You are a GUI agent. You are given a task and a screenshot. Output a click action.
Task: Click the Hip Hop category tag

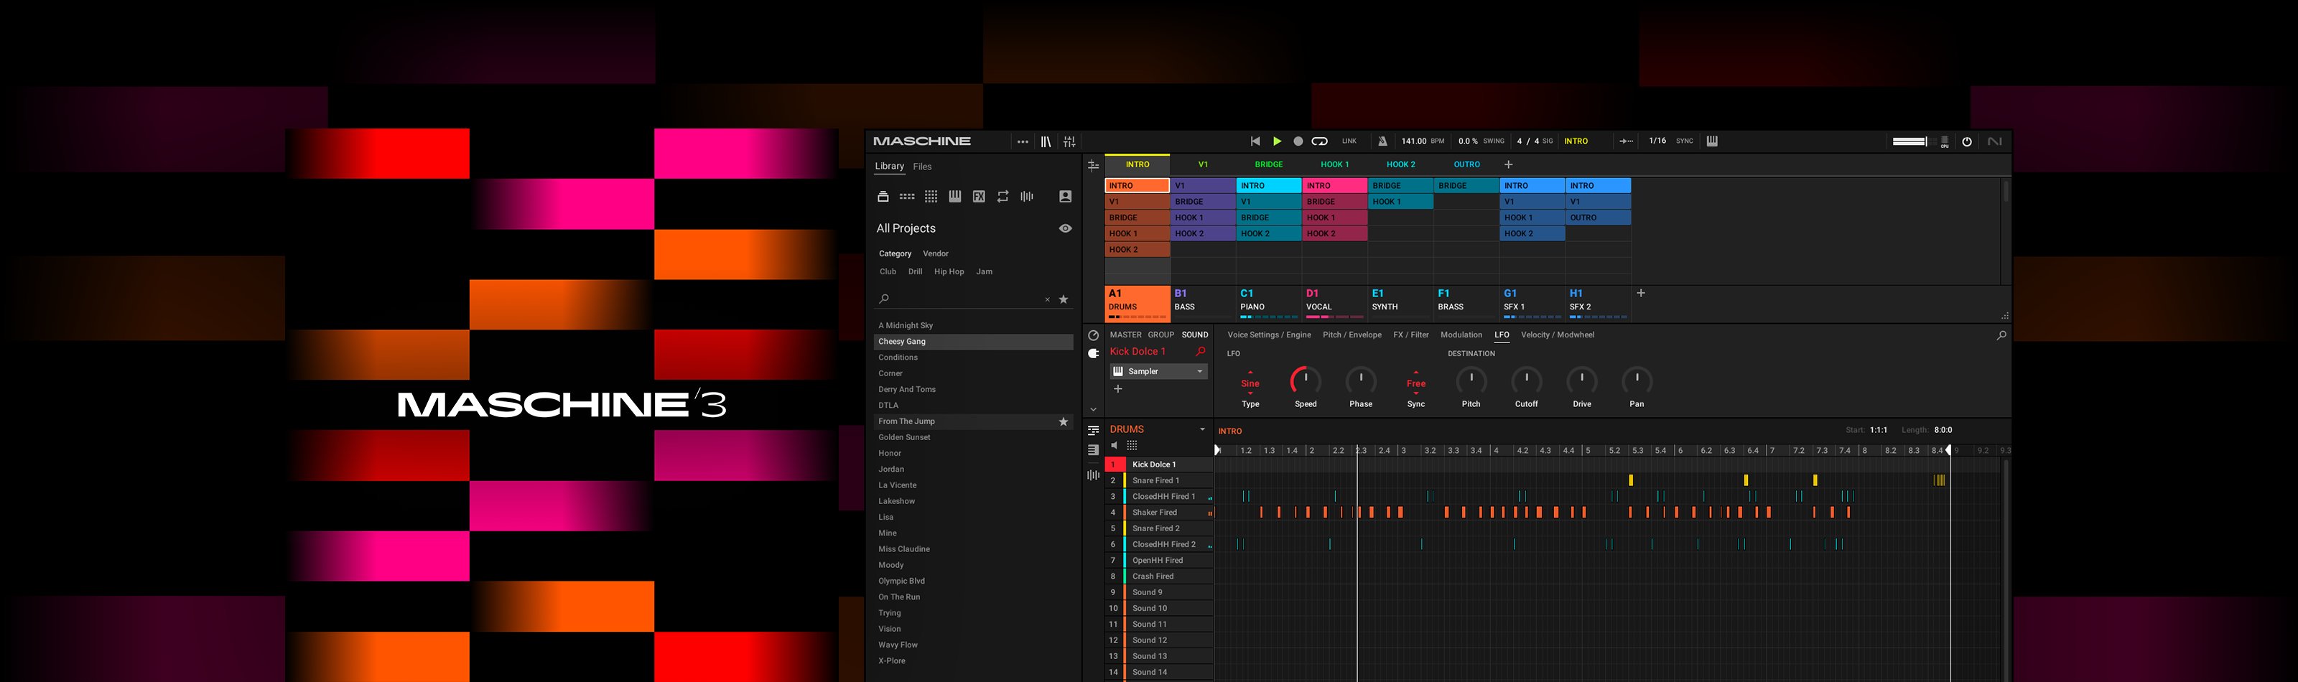click(x=948, y=272)
